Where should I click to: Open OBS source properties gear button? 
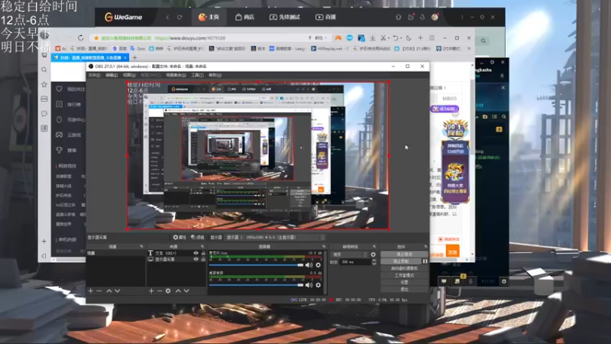point(179,237)
